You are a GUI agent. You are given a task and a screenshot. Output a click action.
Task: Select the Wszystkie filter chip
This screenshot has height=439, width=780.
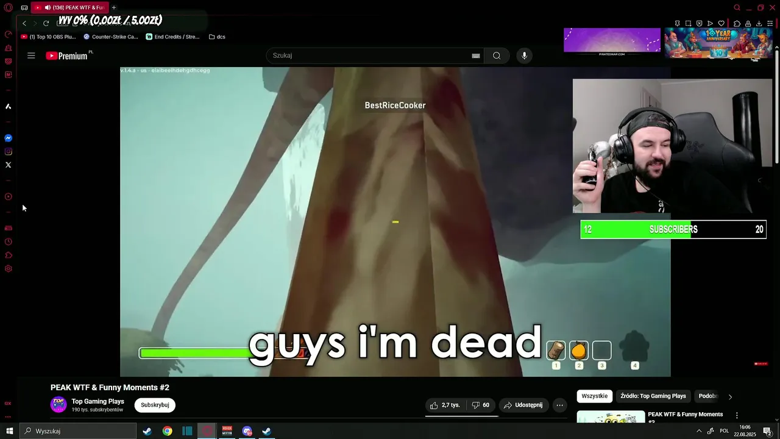click(x=594, y=396)
